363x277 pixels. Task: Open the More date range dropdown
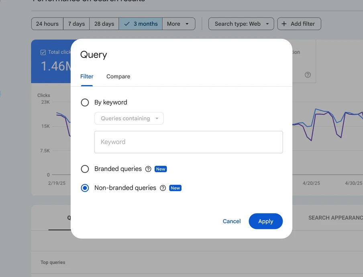click(x=178, y=24)
